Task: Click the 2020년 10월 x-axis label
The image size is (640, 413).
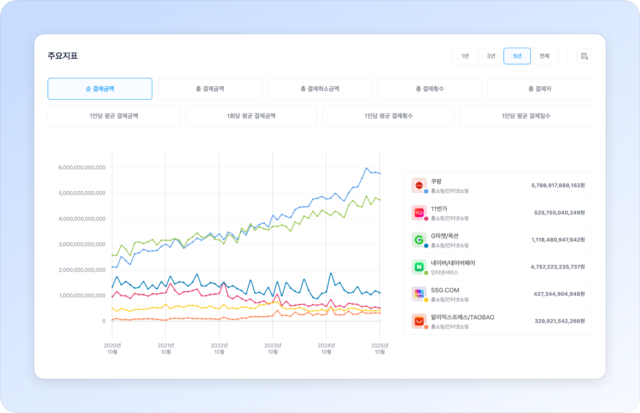Action: coord(112,349)
